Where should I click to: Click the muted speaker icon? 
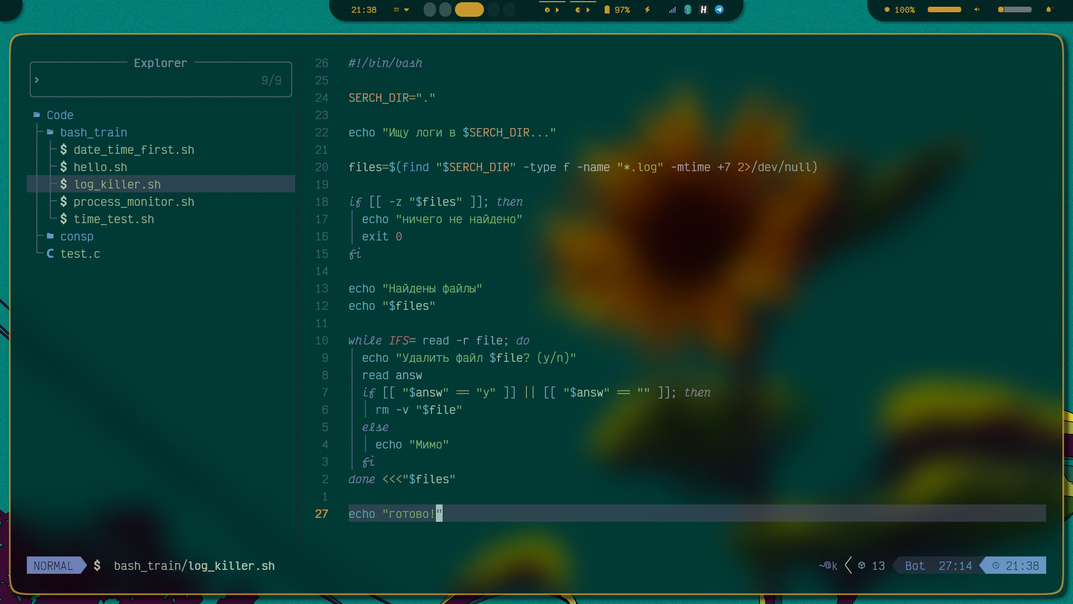pos(977,10)
